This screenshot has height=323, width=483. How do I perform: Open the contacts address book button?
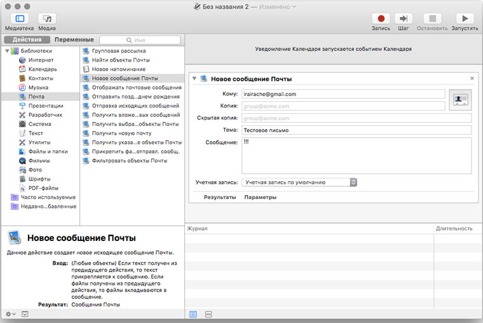(x=460, y=99)
